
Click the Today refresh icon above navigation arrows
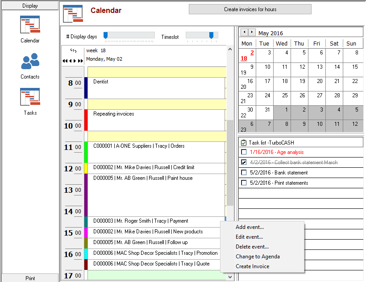(73, 50)
